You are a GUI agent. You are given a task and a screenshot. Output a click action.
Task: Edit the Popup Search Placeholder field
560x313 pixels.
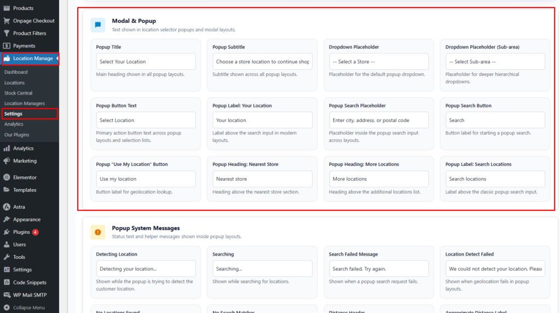tap(378, 120)
